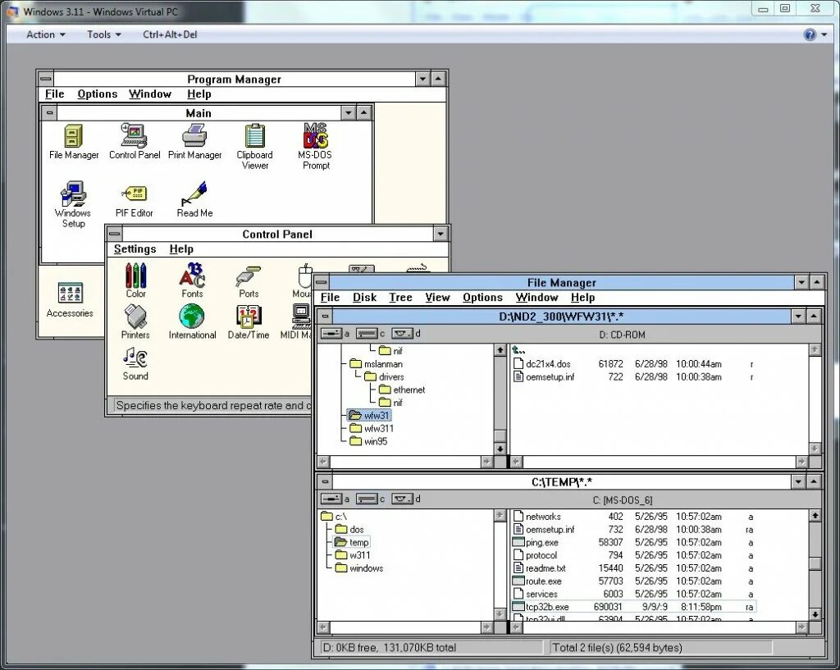Screen dimensions: 840x670
Task: Open the Main group control-menu box
Action: tap(49, 113)
